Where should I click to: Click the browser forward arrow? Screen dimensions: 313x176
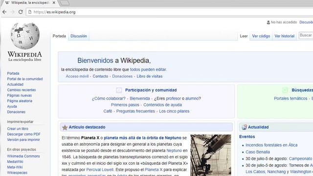(x=12, y=12)
